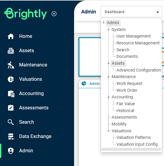The width and height of the screenshot is (164, 166).
Task: Select User Management in the tree
Action: (134, 36)
